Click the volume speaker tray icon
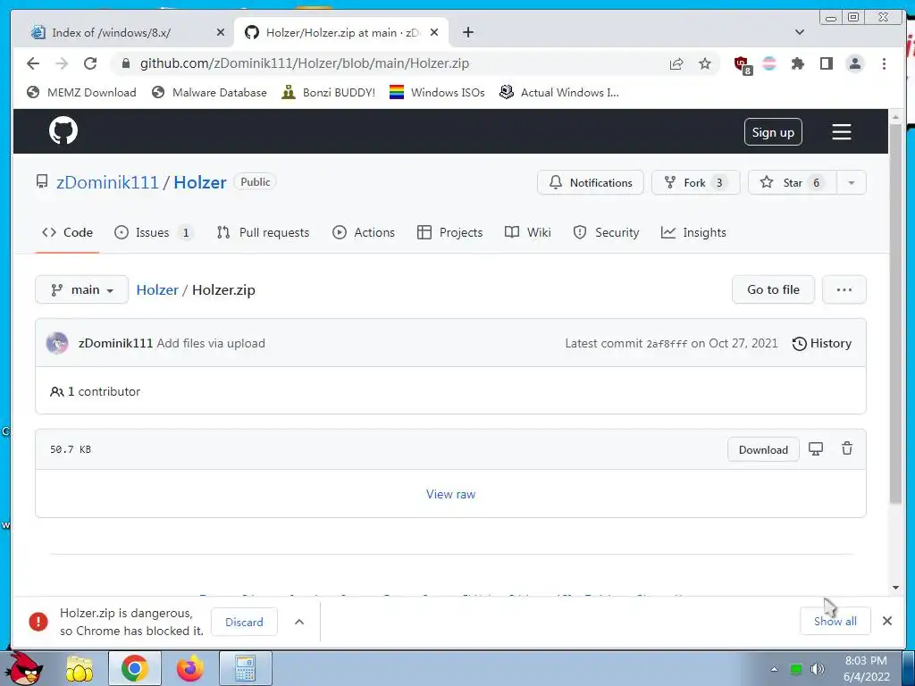 tap(817, 668)
